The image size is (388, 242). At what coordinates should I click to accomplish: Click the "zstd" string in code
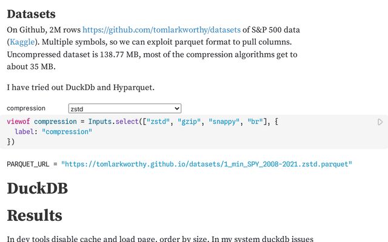(x=158, y=122)
